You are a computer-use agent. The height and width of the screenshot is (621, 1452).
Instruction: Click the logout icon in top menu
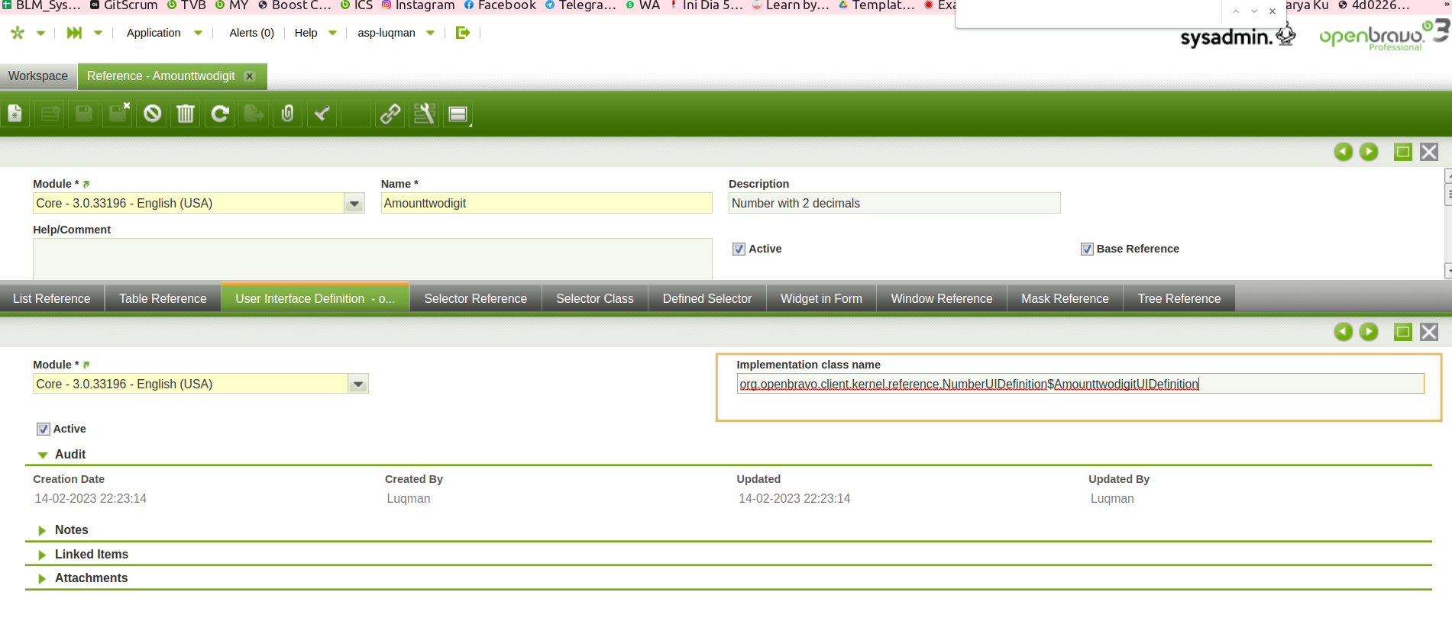click(462, 33)
